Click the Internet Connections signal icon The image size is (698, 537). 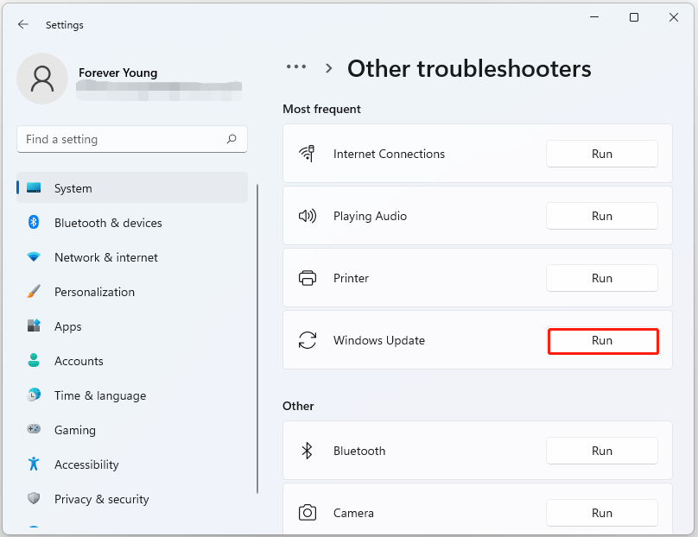point(308,154)
